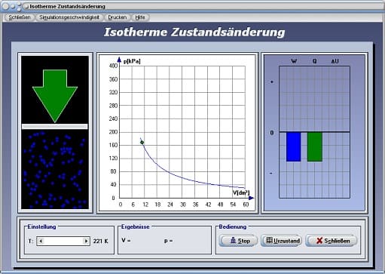
Task: Increase temperature with right scrollbar arrow
Action: coord(86,241)
